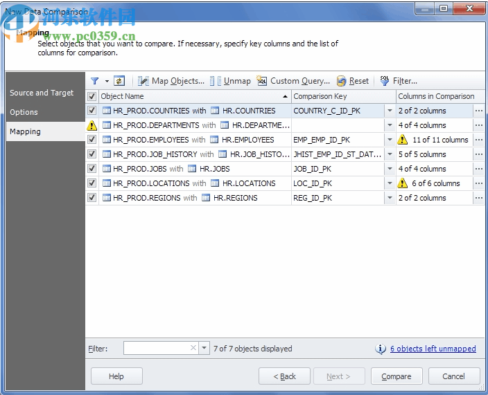Toggle the select-all header checkbox
This screenshot has height=395, width=488.
click(x=91, y=96)
